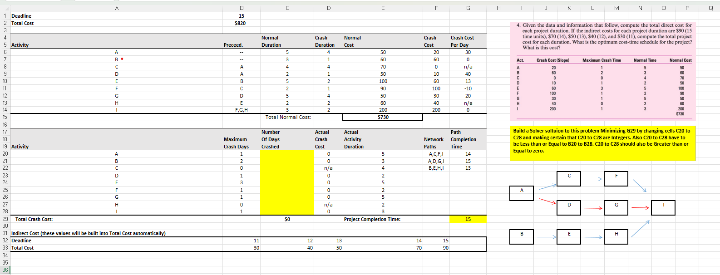Image resolution: width=720 pixels, height=275 pixels.
Task: Select the bordered $730 total cell
Action: point(383,117)
